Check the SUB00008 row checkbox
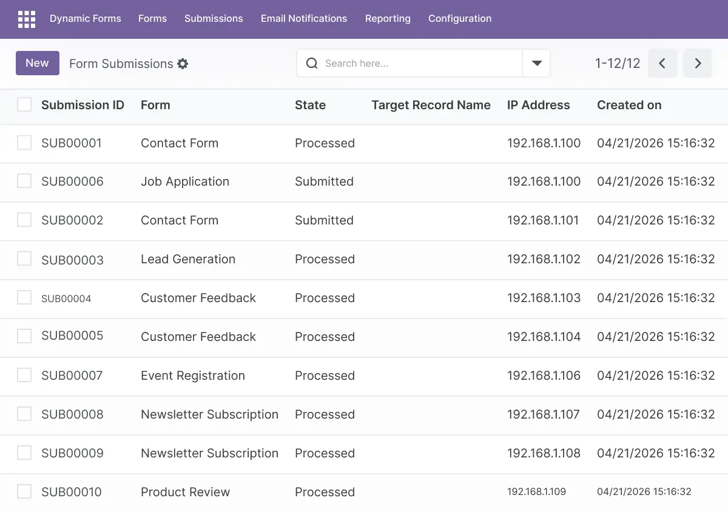This screenshot has width=728, height=512. pos(24,414)
